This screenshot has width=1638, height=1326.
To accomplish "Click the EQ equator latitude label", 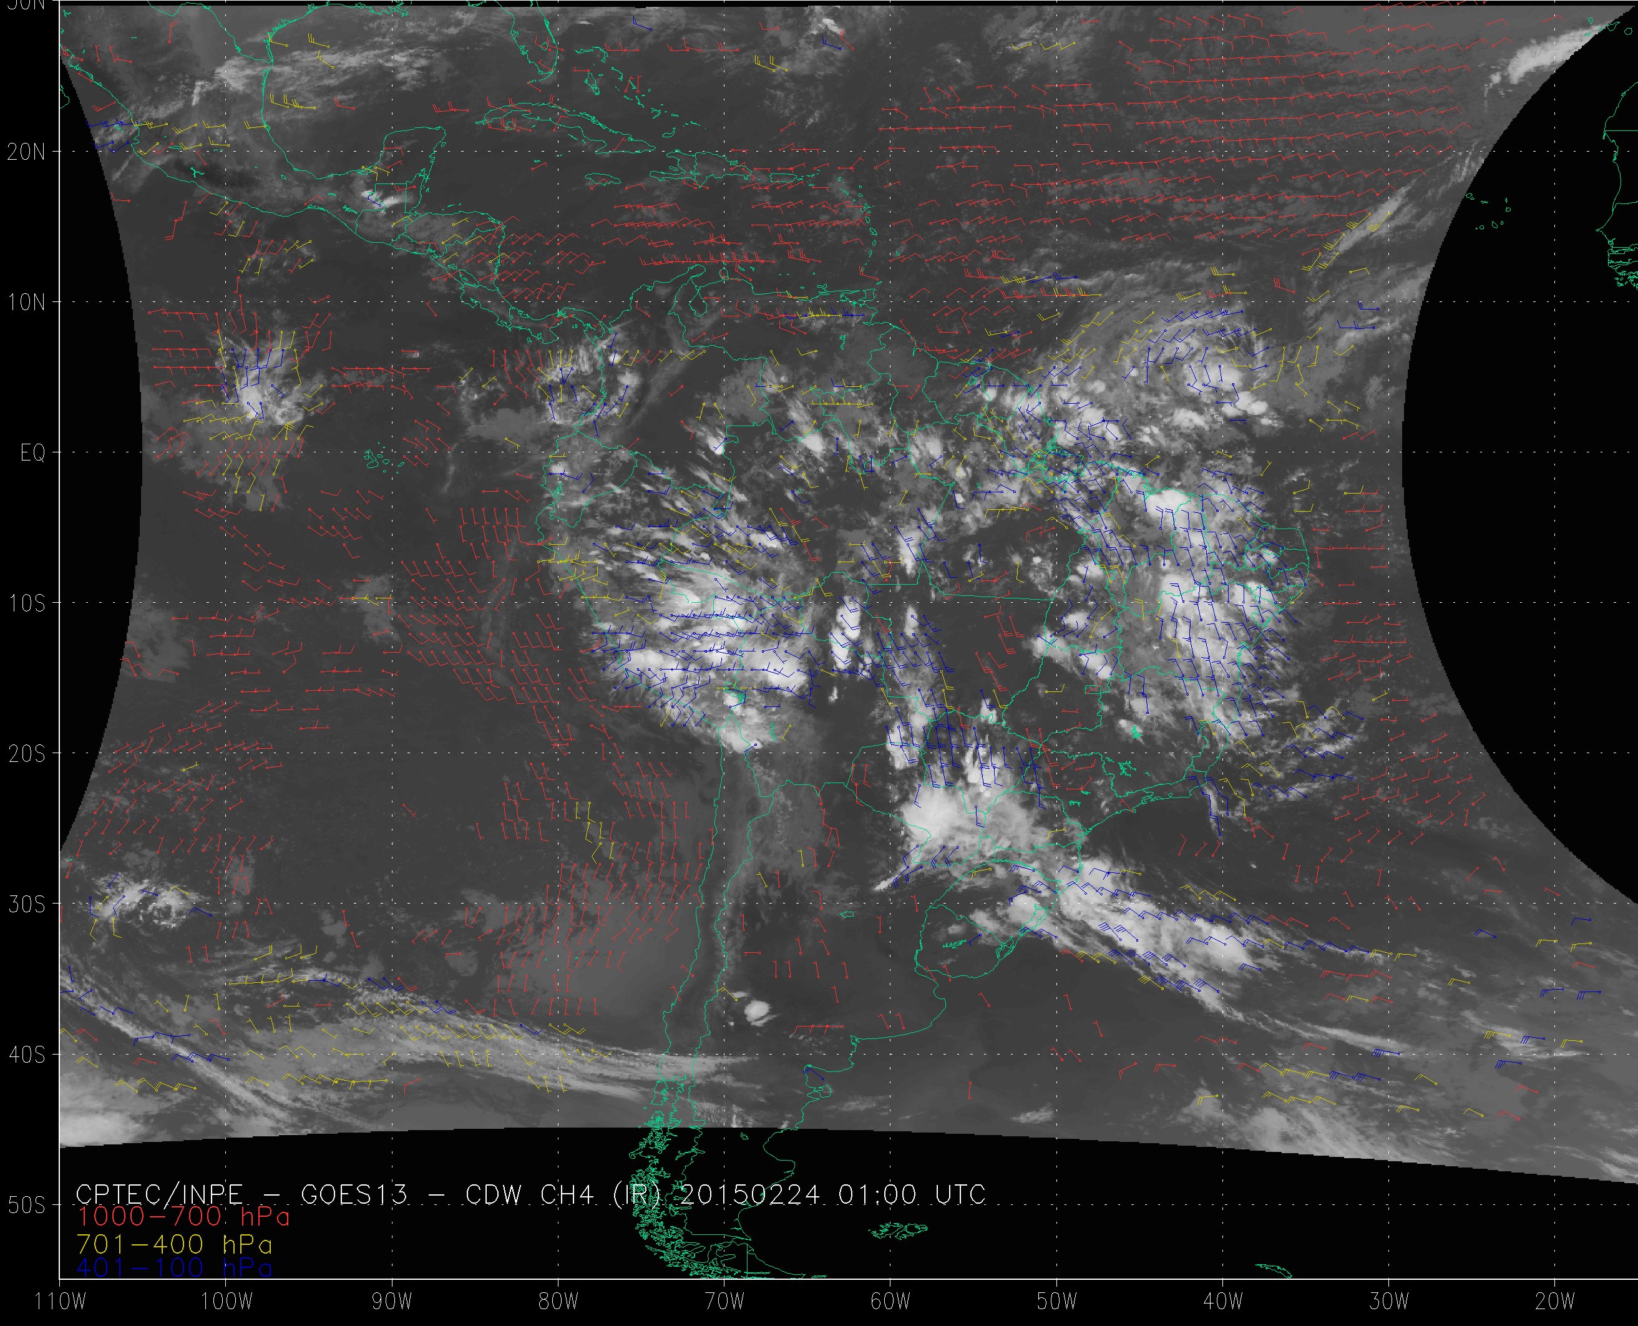I will pos(33,454).
